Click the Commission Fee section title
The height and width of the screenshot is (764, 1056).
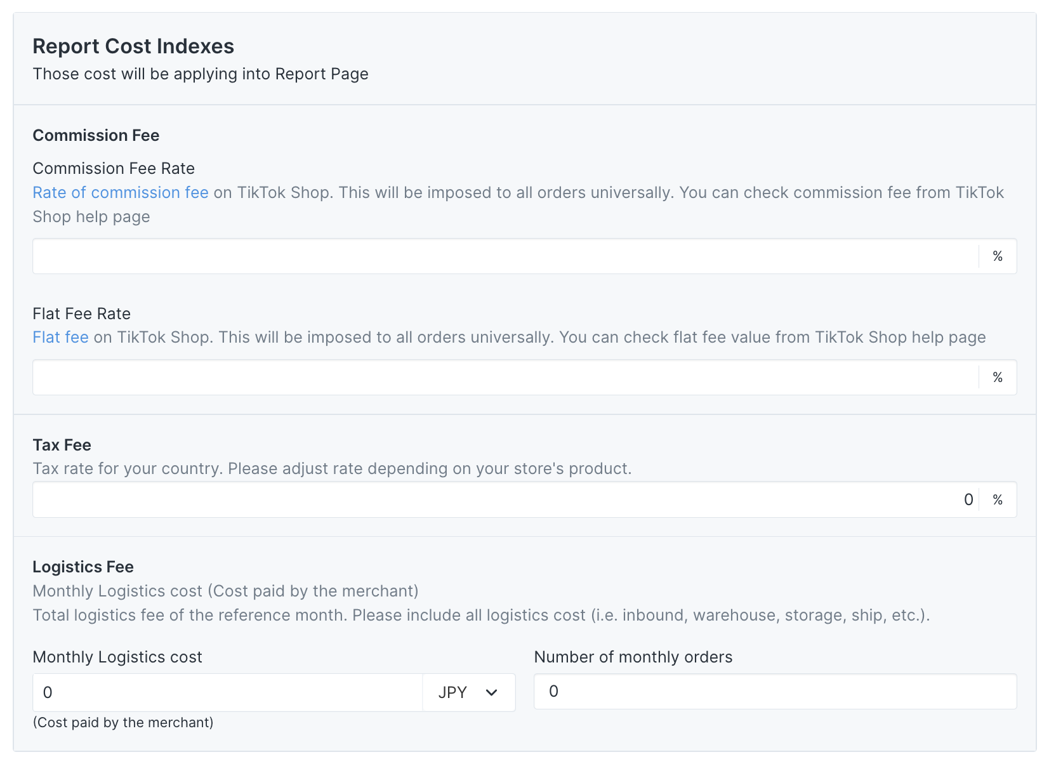[96, 135]
